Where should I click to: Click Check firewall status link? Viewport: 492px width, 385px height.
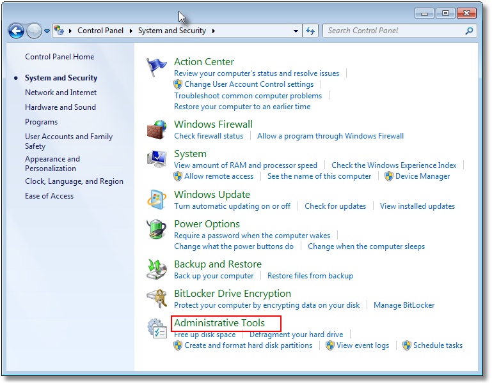209,136
